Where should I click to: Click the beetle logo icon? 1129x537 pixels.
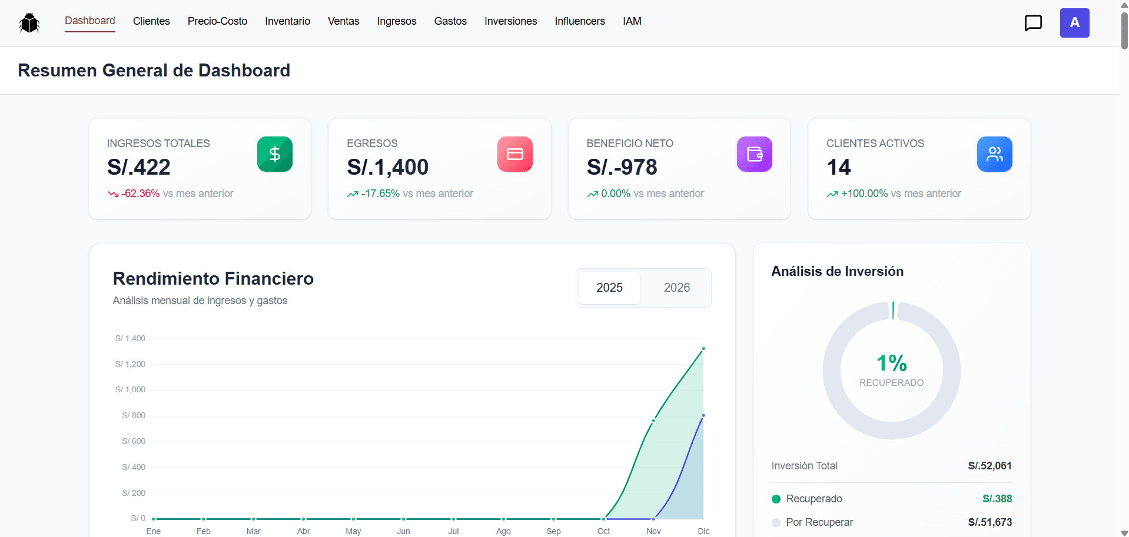(x=29, y=23)
